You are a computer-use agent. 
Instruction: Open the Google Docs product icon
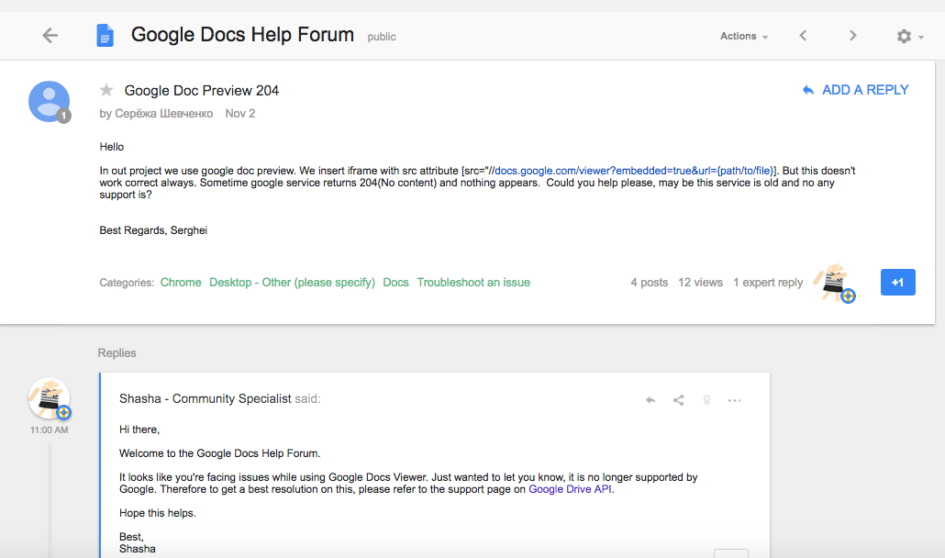click(105, 35)
